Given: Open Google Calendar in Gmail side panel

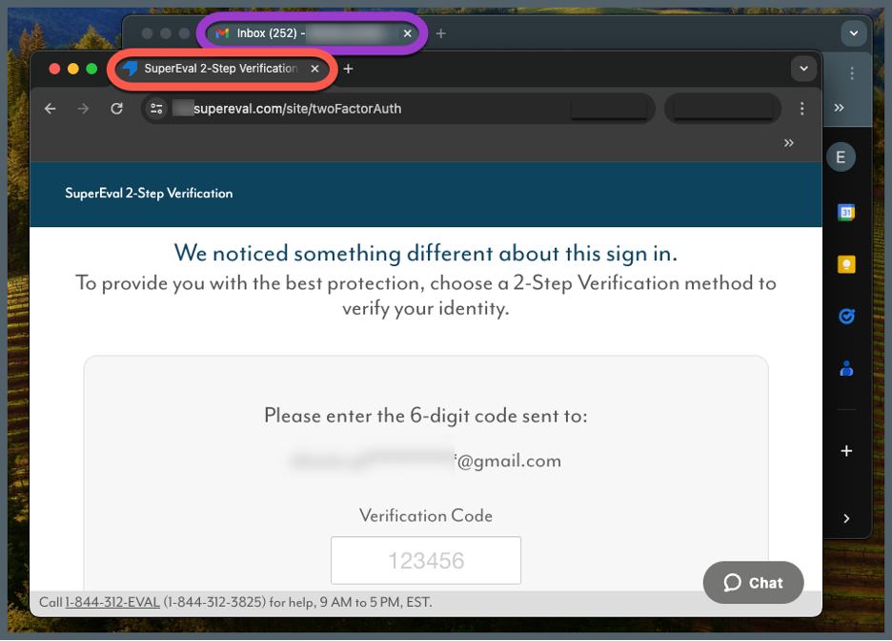Looking at the screenshot, I should (846, 213).
